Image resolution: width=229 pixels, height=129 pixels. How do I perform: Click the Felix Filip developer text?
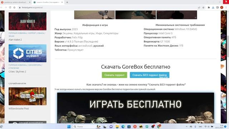pyautogui.click(x=77, y=37)
